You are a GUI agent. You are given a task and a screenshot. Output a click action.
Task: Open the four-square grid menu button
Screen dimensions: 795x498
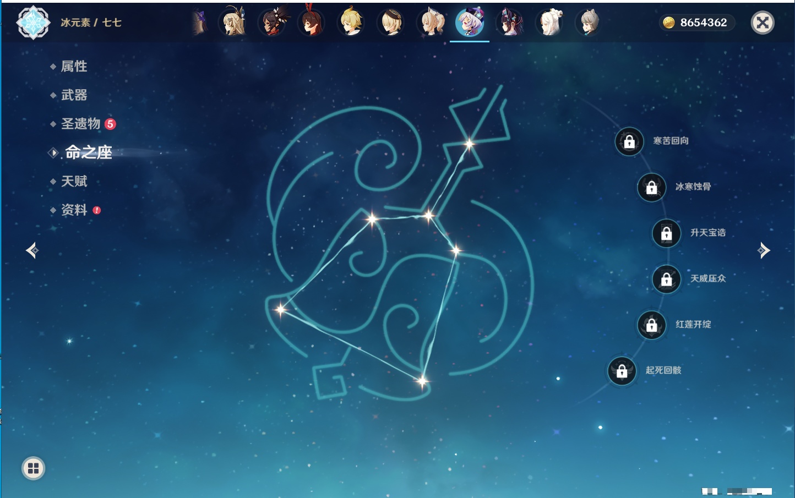point(33,468)
